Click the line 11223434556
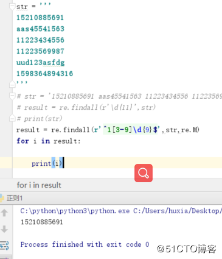 [x=40, y=40]
